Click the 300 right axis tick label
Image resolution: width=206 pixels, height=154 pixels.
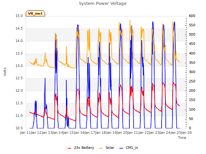[192, 72]
